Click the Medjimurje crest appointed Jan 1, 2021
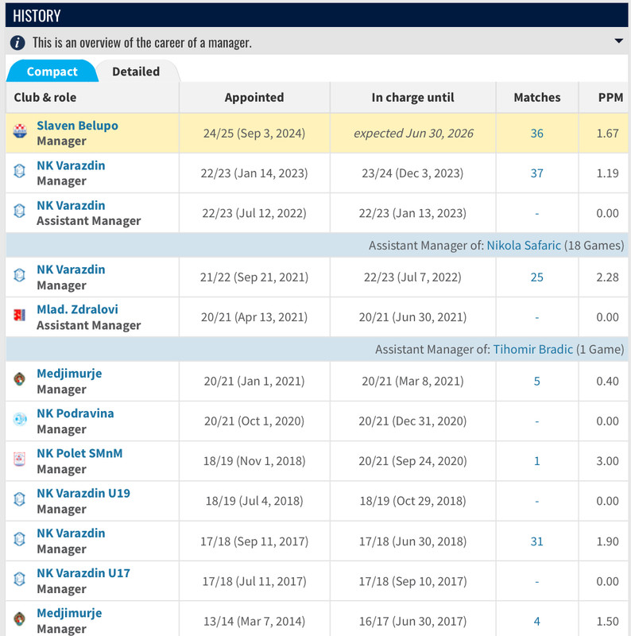This screenshot has width=631, height=636. pos(20,379)
